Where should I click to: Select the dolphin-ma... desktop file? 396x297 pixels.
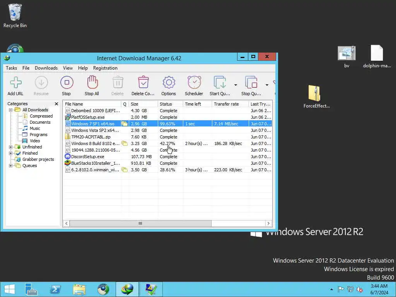click(377, 57)
